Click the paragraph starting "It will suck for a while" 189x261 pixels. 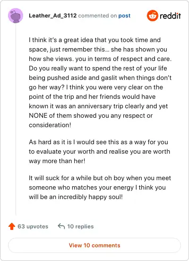click(x=100, y=187)
